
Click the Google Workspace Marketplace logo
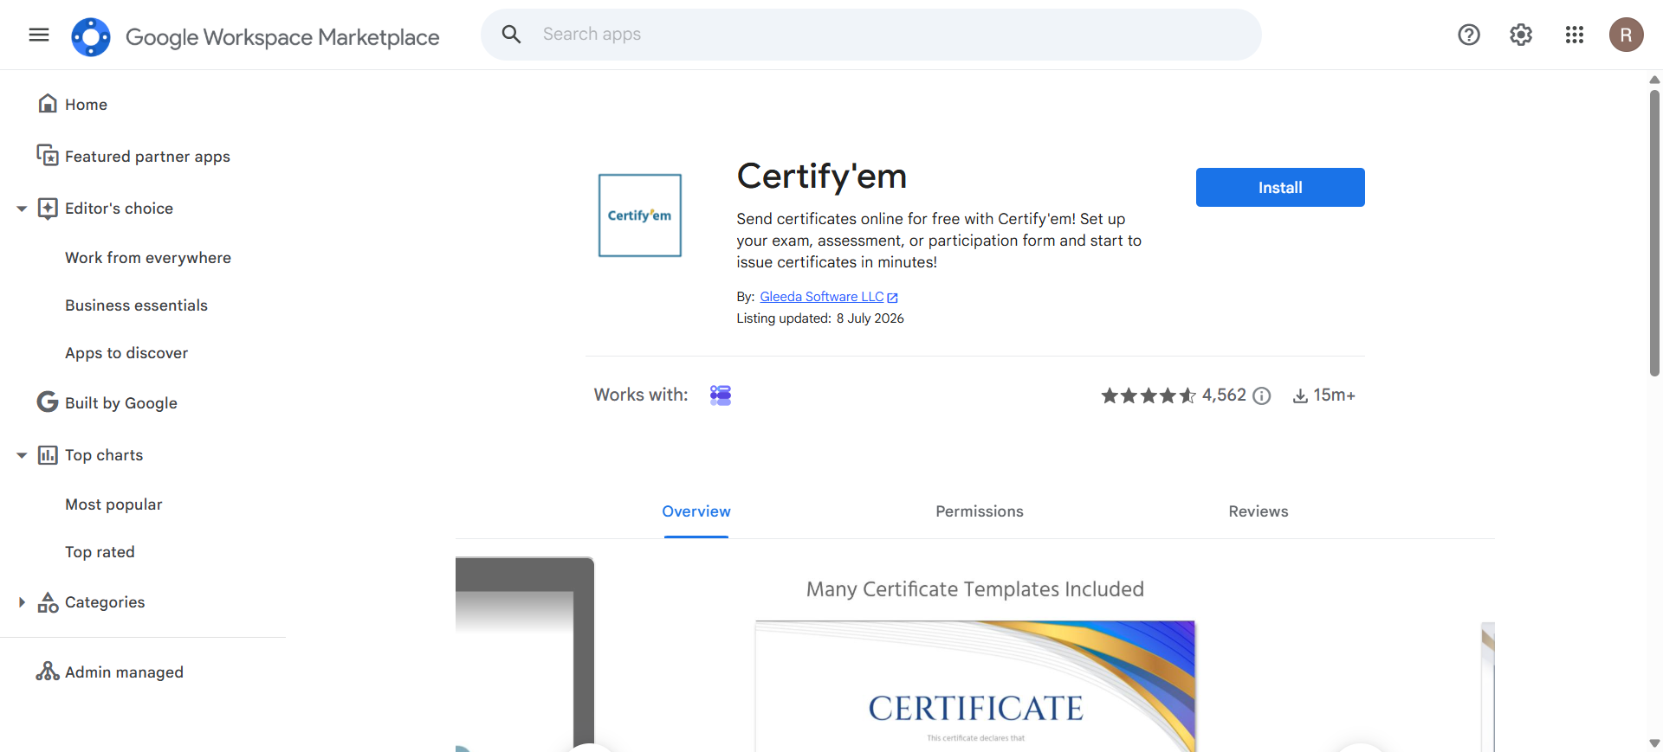(x=91, y=37)
